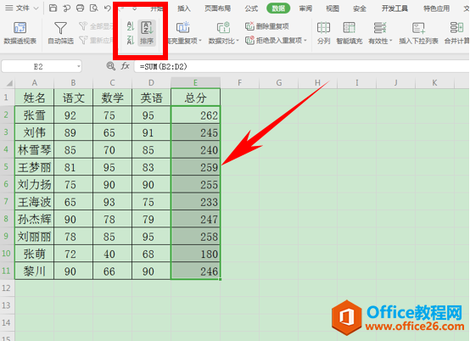Screen dimensions: 470x341
Task: Open the 排序 custom sort dialog
Action: pyautogui.click(x=147, y=33)
